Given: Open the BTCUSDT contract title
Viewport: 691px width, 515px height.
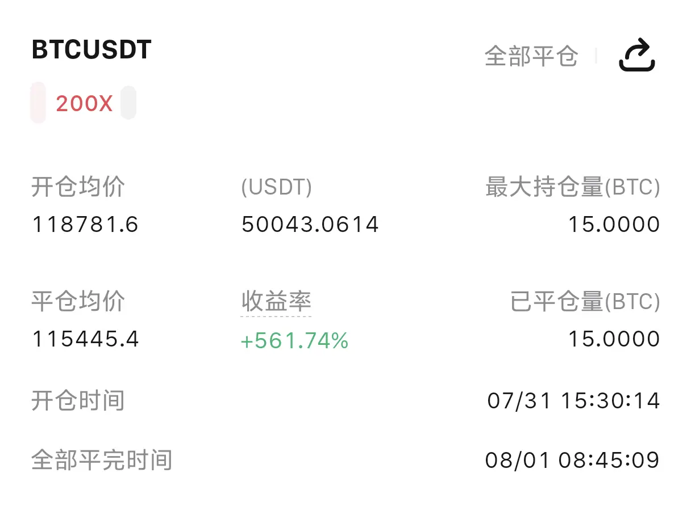Looking at the screenshot, I should point(91,50).
